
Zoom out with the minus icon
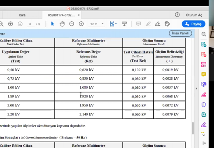click(72, 24)
